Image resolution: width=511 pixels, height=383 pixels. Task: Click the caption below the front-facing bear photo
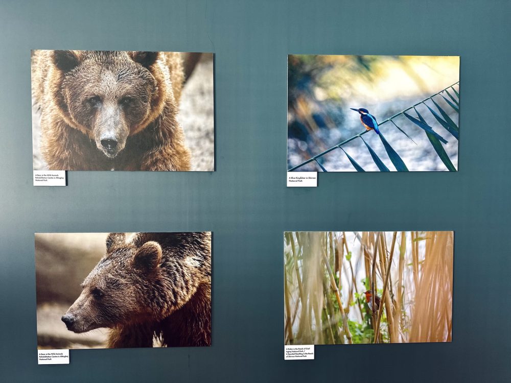pos(50,178)
